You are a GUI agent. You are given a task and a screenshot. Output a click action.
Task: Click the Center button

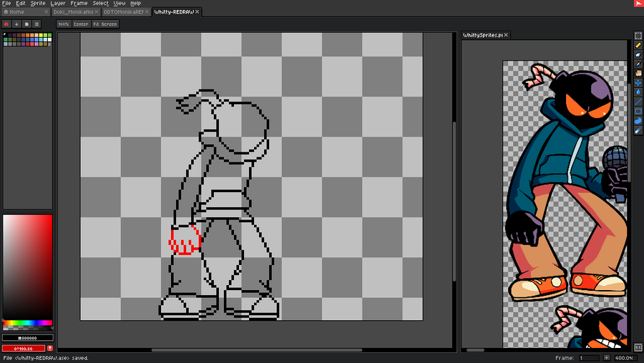point(81,24)
